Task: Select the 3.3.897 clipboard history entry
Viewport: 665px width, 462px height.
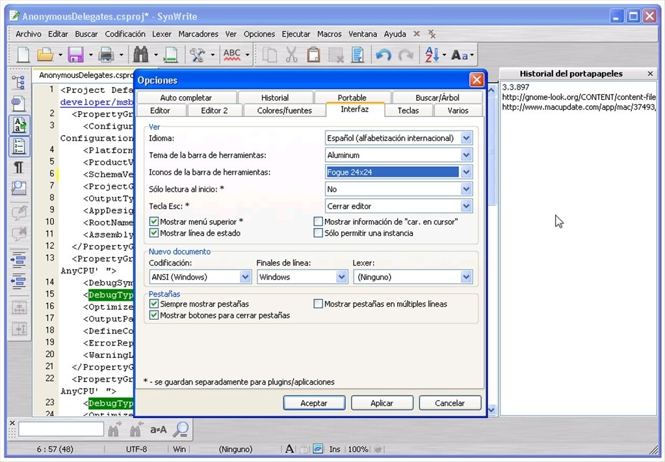Action: tap(515, 87)
